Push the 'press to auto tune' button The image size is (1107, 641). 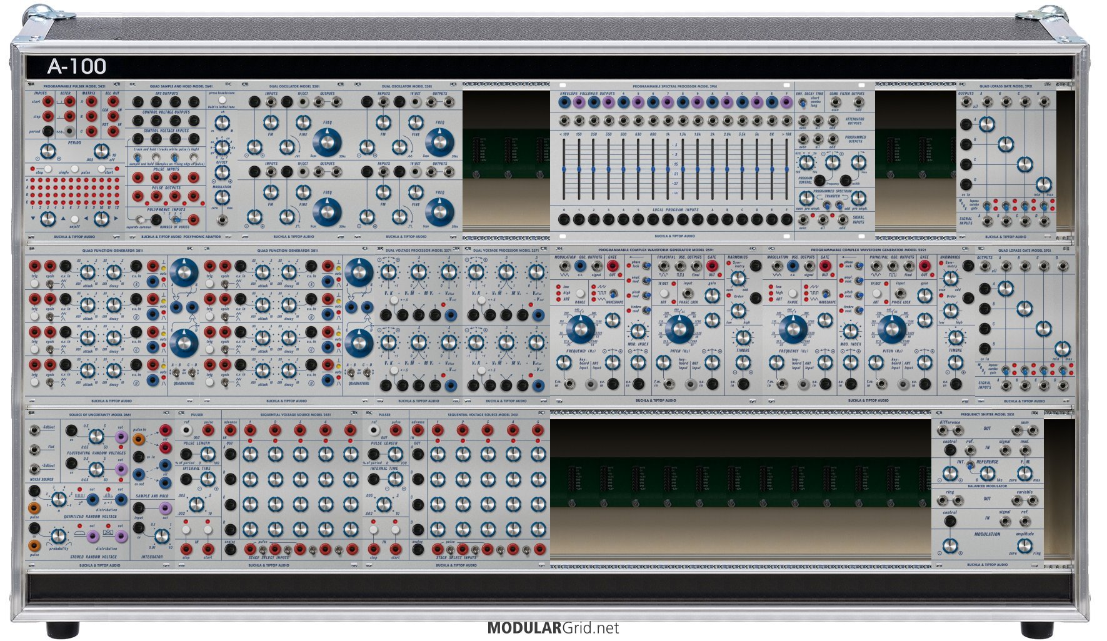[x=223, y=100]
